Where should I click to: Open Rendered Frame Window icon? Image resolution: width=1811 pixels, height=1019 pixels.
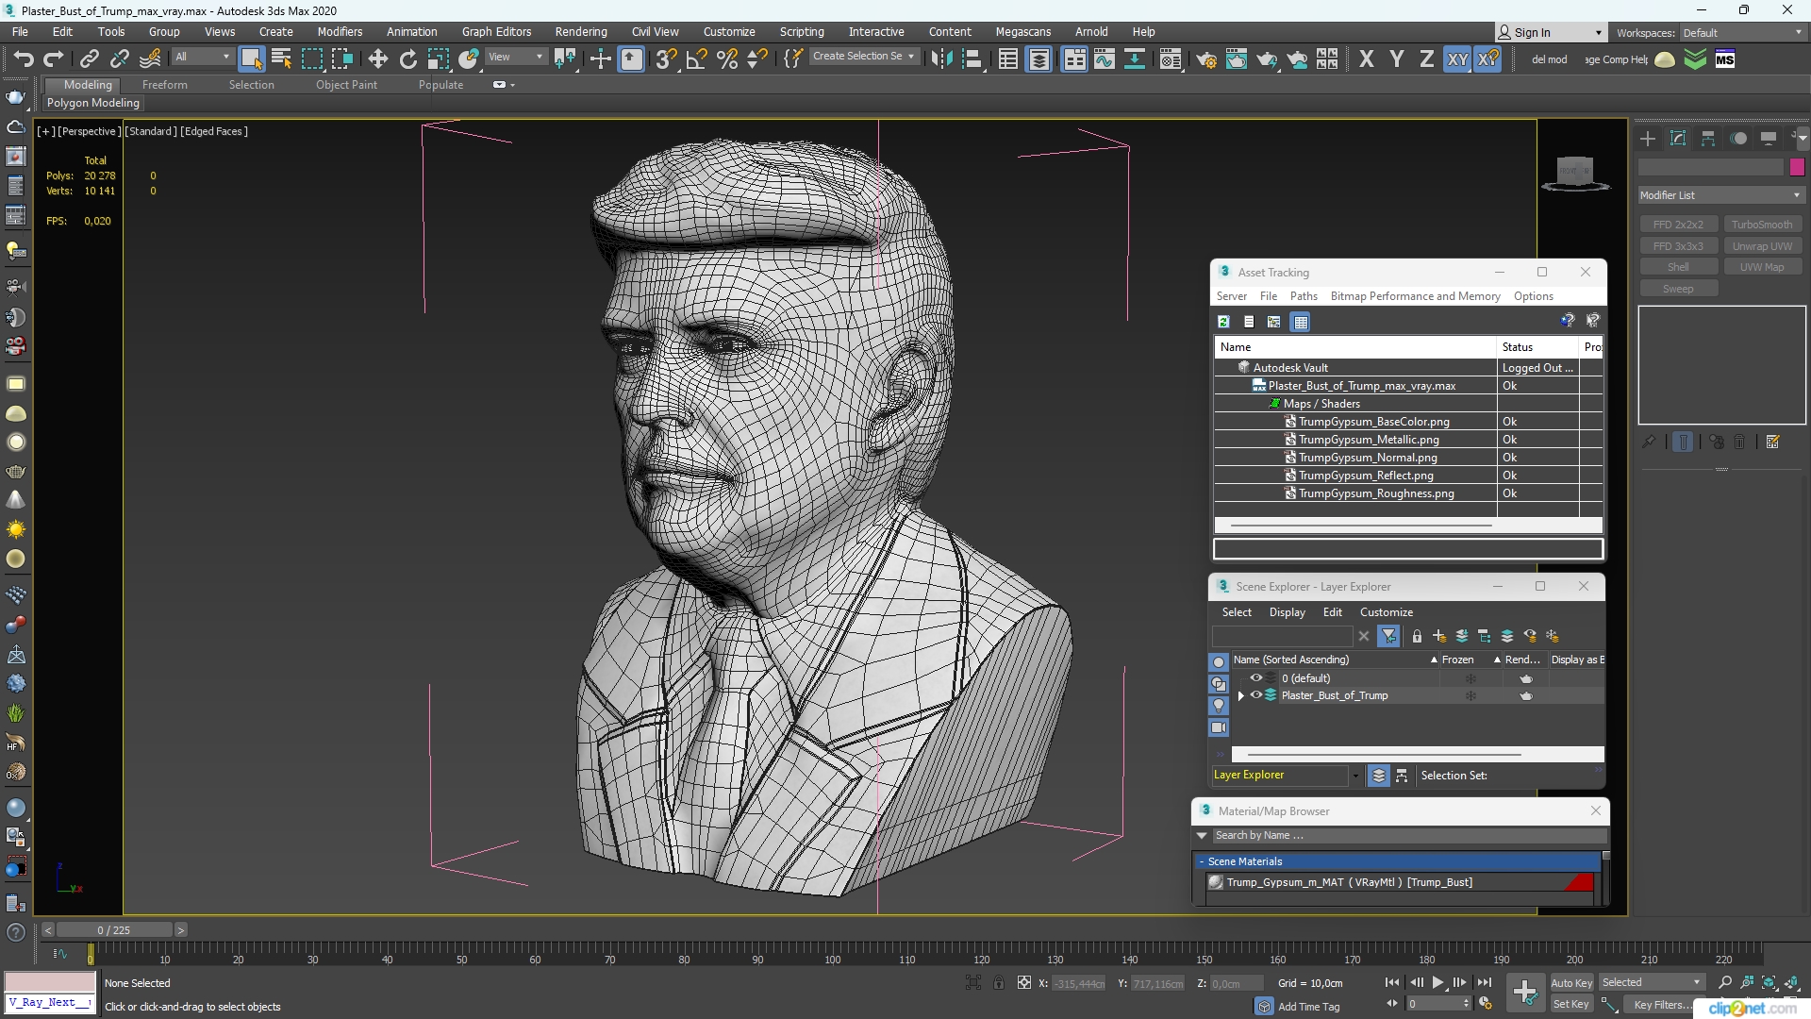coord(1237,59)
